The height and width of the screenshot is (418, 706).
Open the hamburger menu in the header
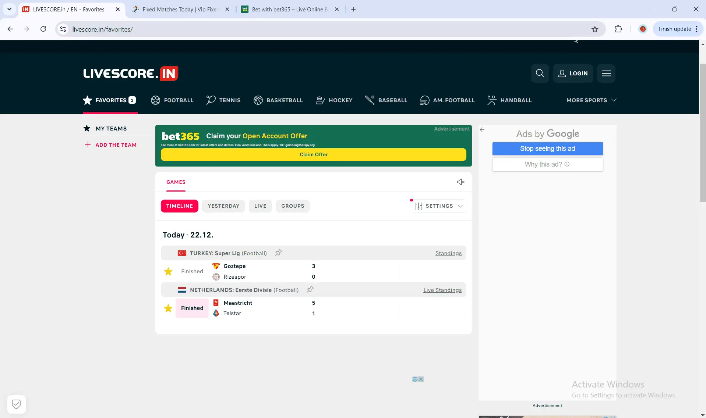click(x=606, y=74)
